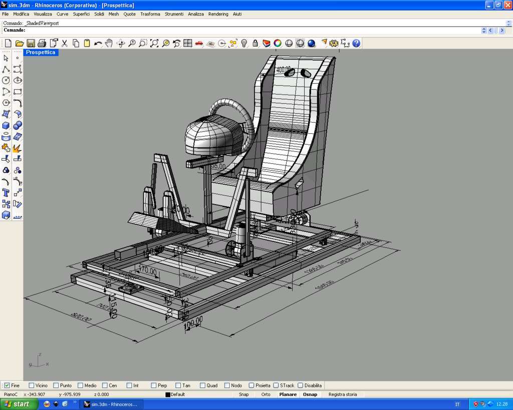Viewport: 513px width, 410px height.
Task: Open the Visualizza menu
Action: click(x=43, y=14)
